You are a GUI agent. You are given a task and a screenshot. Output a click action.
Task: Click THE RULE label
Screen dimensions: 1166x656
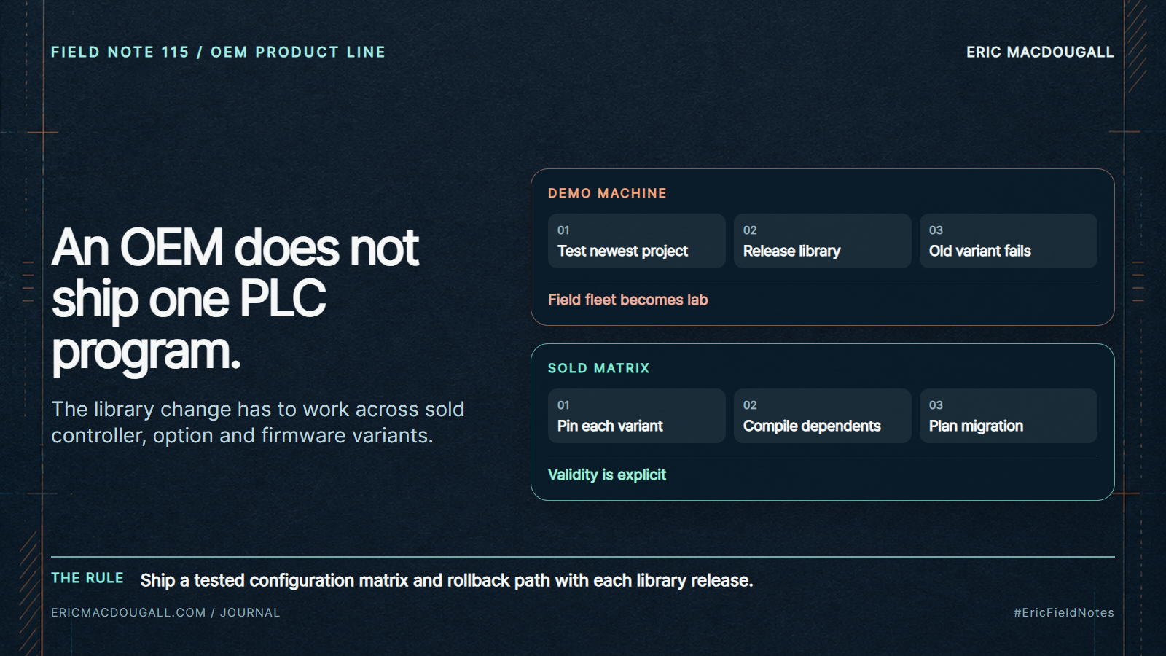click(x=87, y=578)
